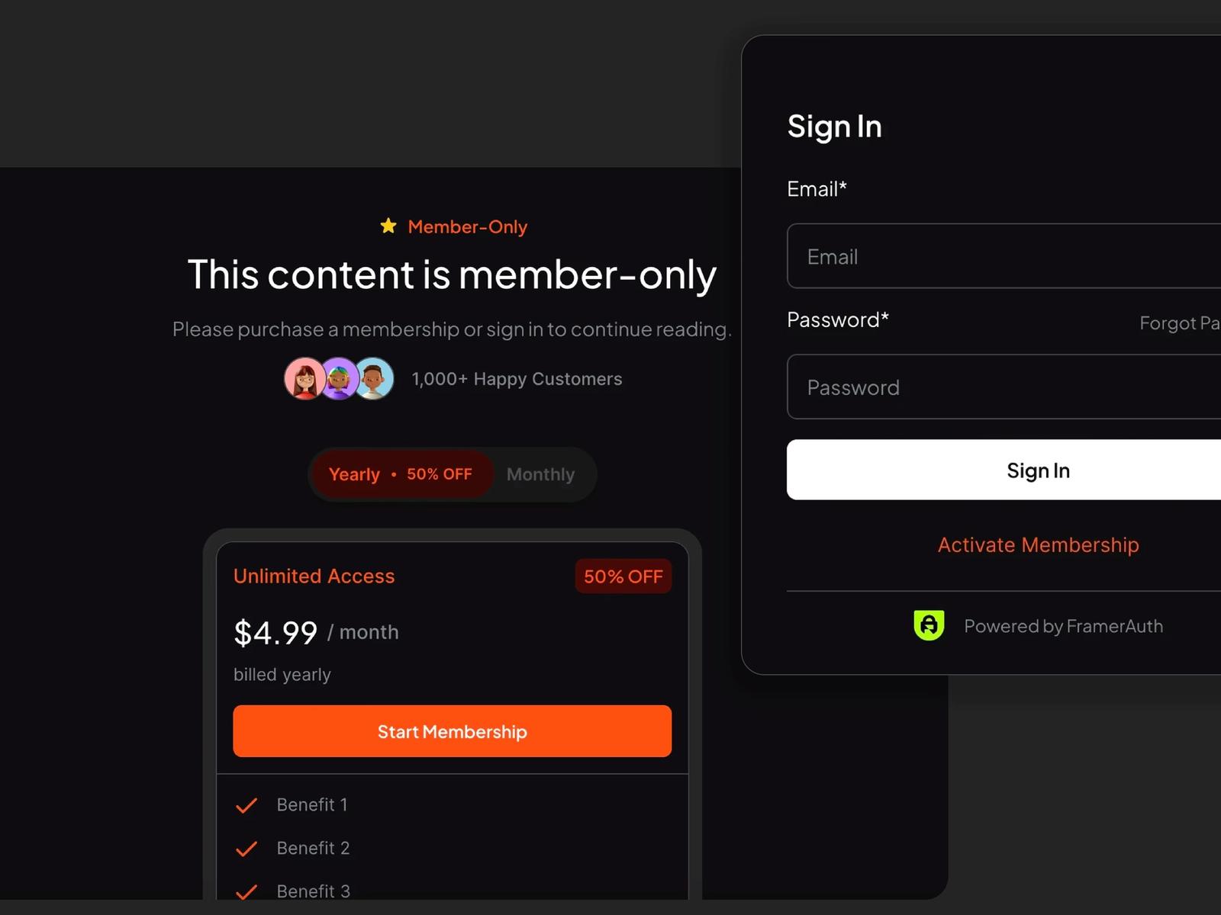Toggle the billing period switch
Image resolution: width=1221 pixels, height=915 pixels.
tap(452, 474)
